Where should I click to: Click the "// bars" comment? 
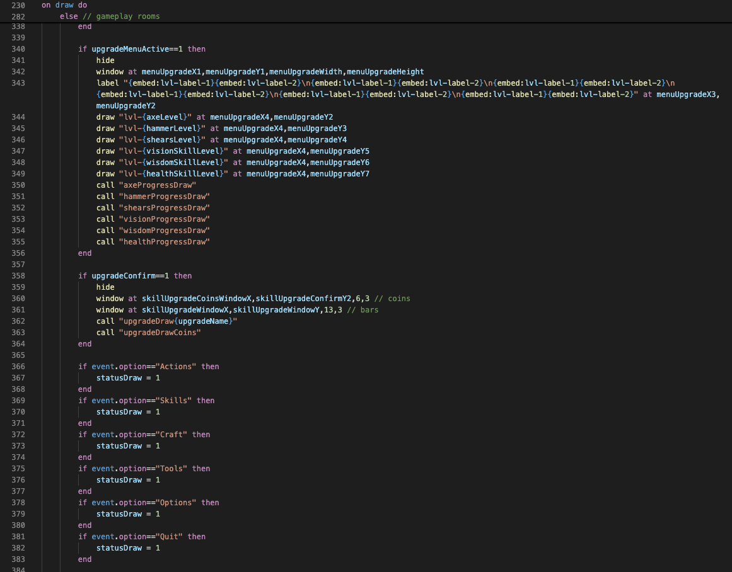tap(363, 310)
